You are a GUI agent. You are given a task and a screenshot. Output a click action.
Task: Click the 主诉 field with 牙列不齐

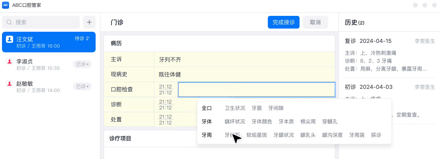(244, 59)
